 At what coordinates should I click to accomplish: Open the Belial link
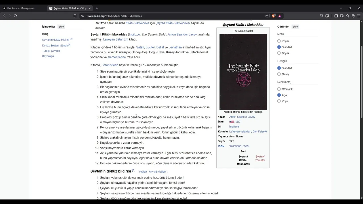click(160, 47)
